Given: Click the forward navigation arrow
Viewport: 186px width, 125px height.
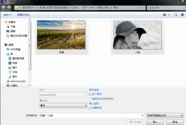Looking at the screenshot, I should coord(9,8).
